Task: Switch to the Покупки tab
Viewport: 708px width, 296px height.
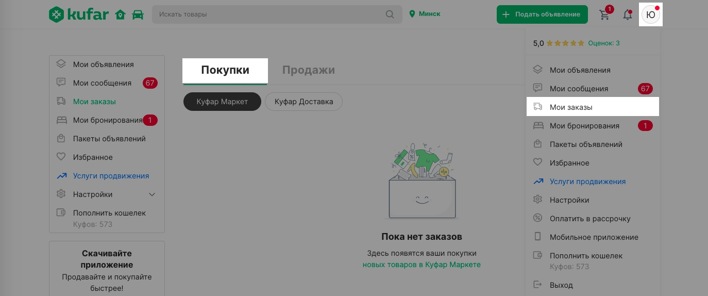Action: pyautogui.click(x=225, y=70)
